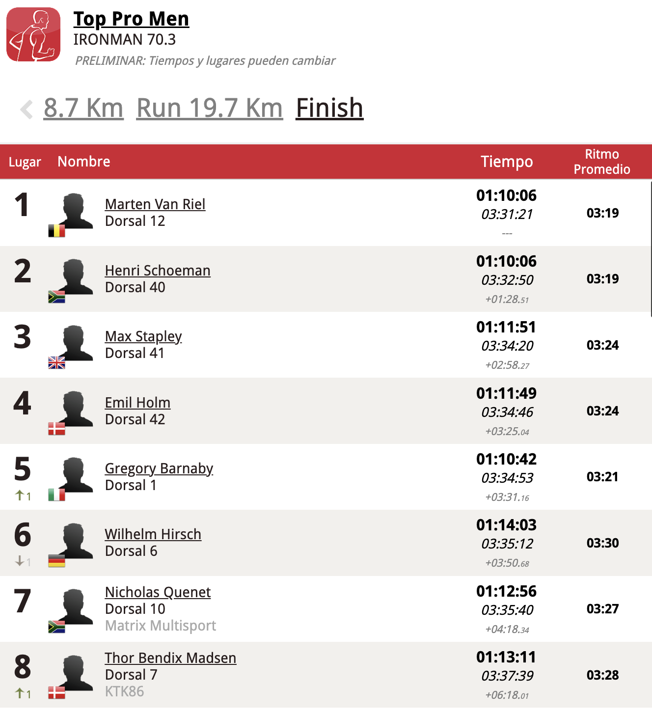Select the Finish split tab
The height and width of the screenshot is (715, 652).
coord(329,108)
